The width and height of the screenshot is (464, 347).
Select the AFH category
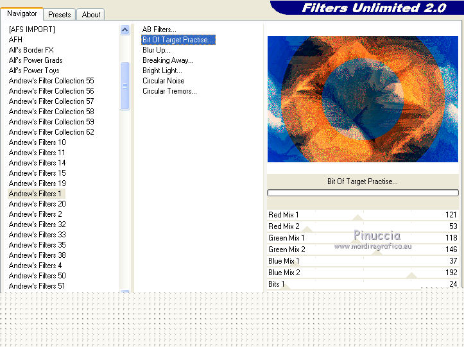(15, 40)
